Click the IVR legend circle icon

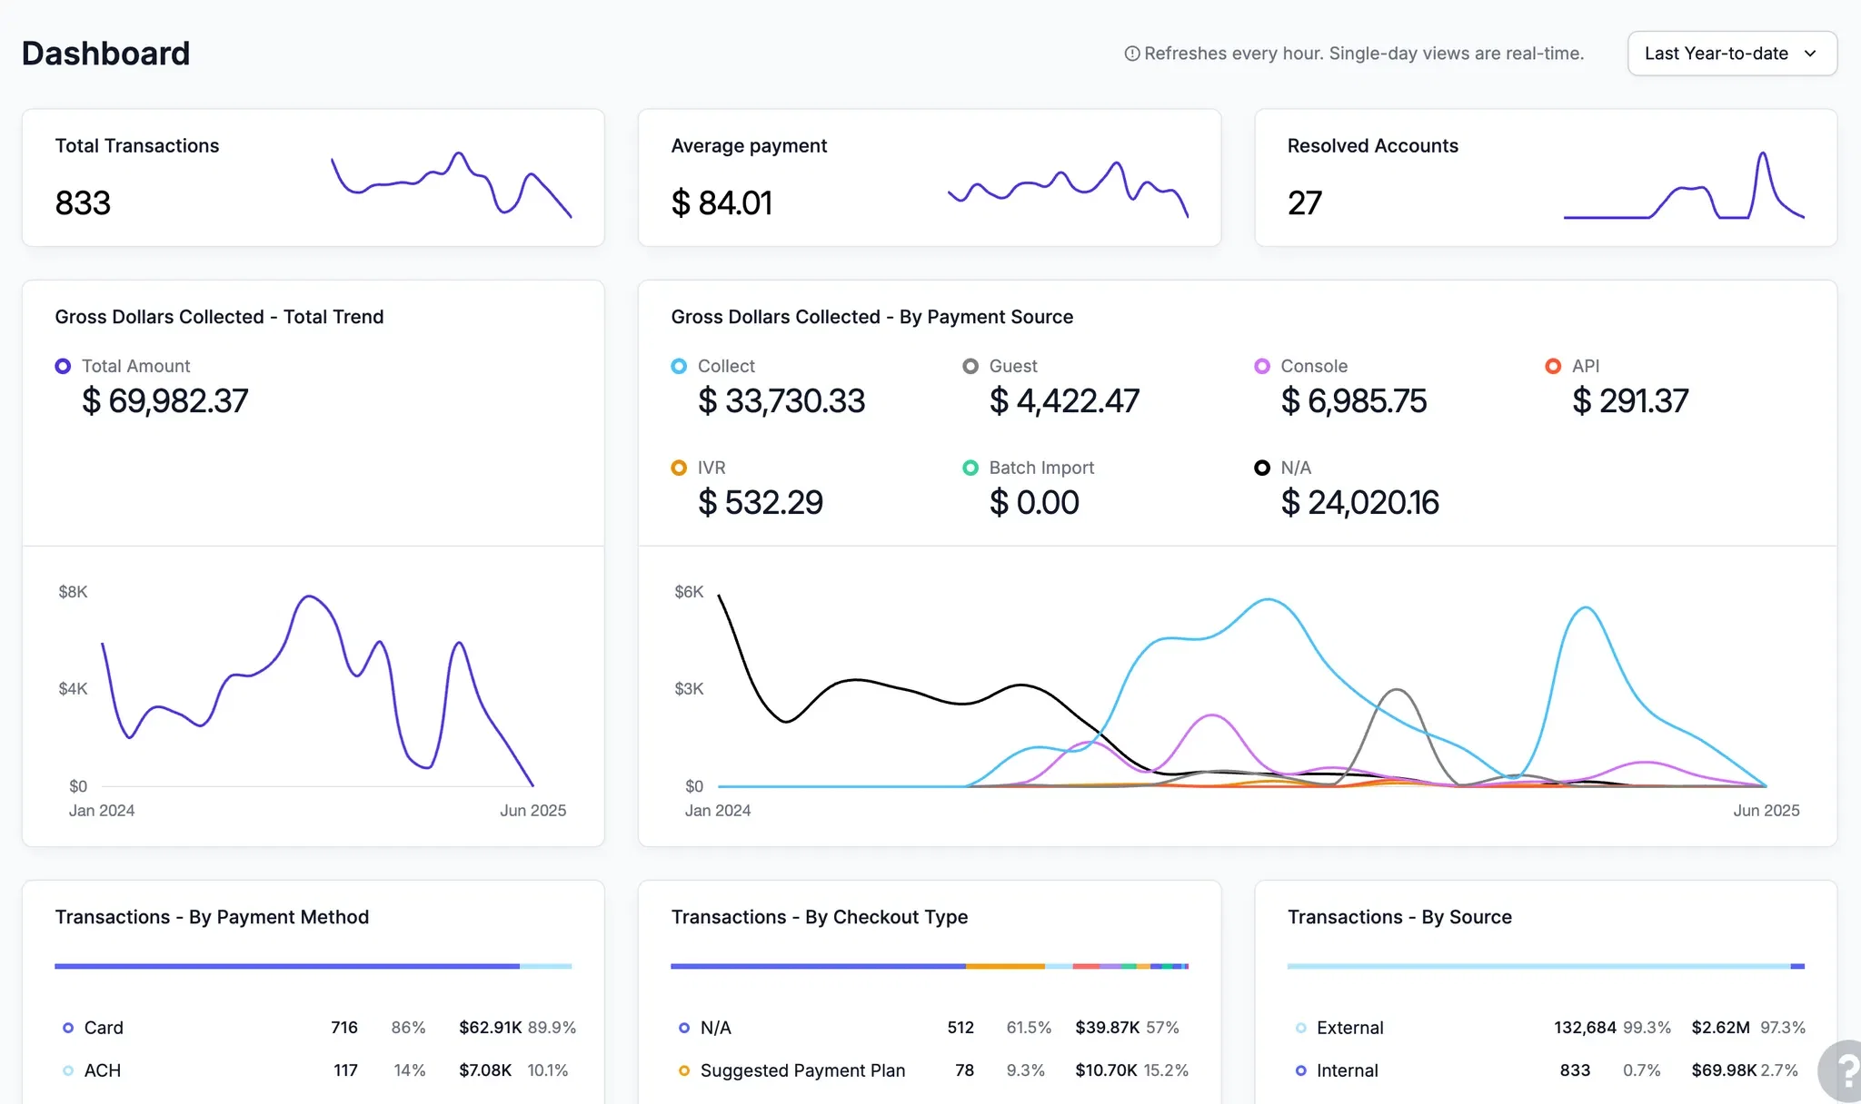pos(679,468)
